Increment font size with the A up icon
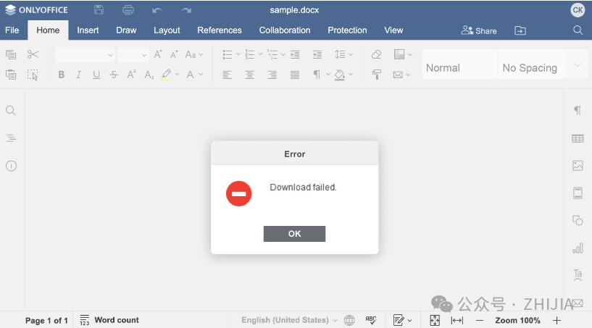592x328 pixels. point(158,55)
